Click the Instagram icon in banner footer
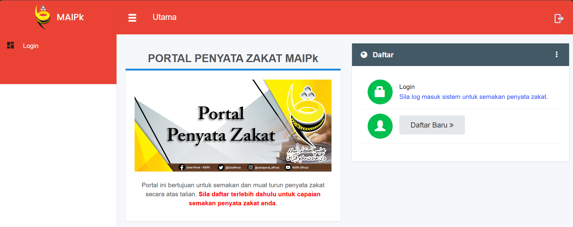The image size is (573, 227). coord(251,167)
